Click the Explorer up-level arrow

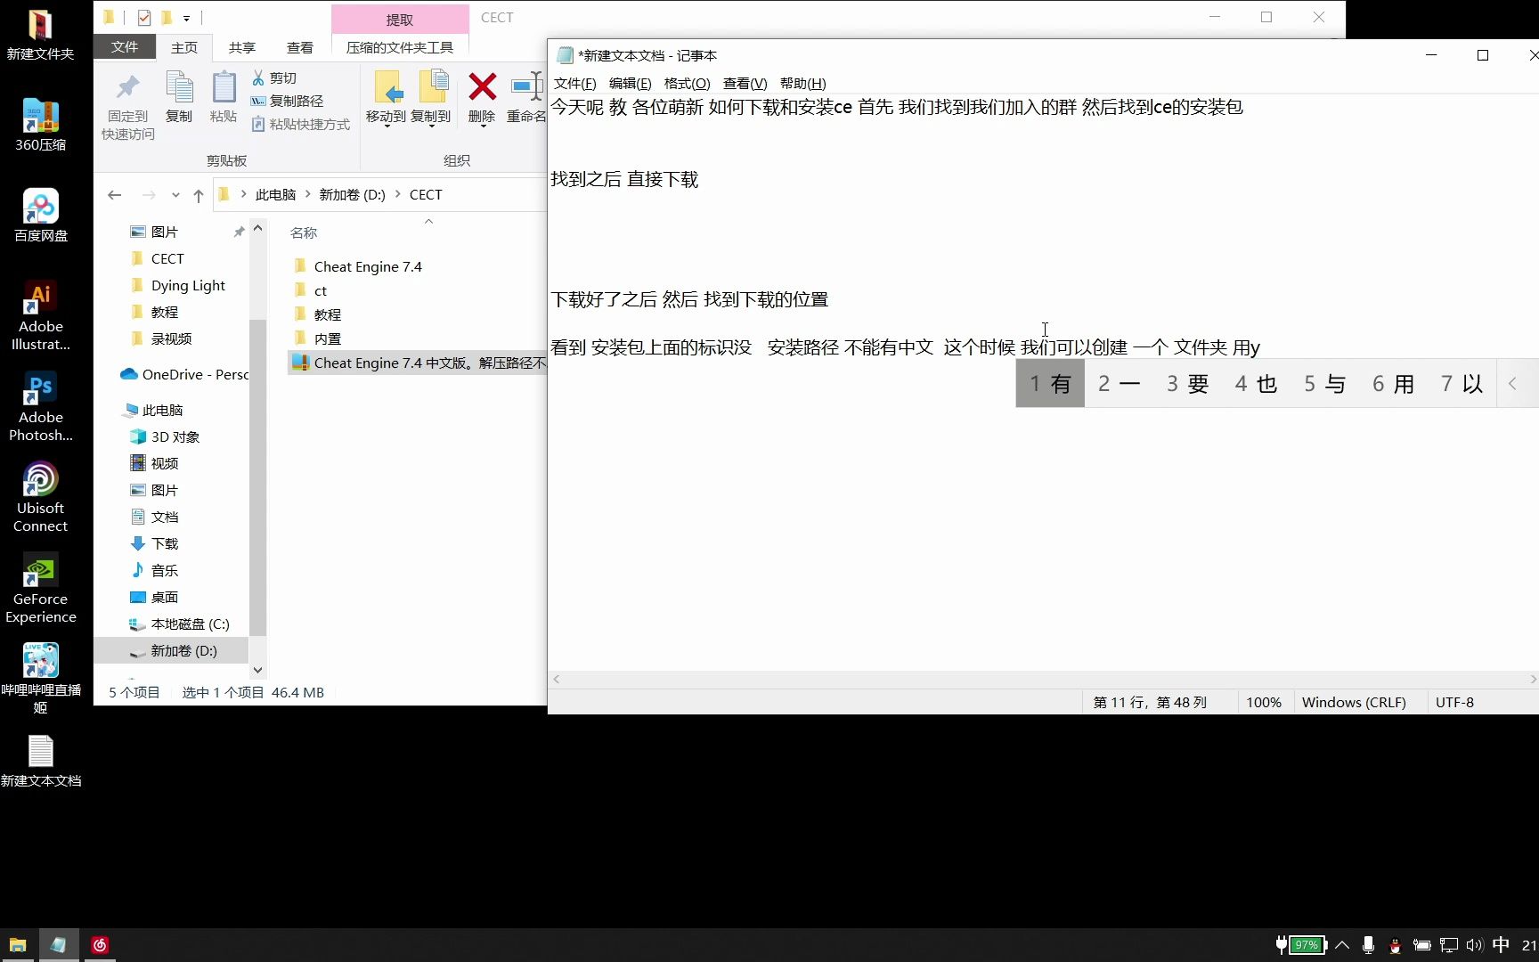coord(198,195)
